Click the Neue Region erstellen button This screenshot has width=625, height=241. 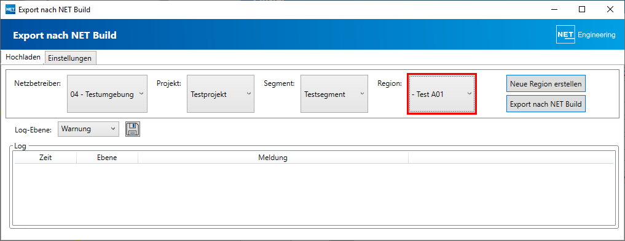click(546, 84)
